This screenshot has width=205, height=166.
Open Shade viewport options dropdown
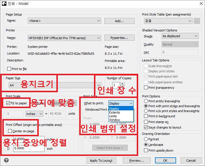[x=180, y=36]
